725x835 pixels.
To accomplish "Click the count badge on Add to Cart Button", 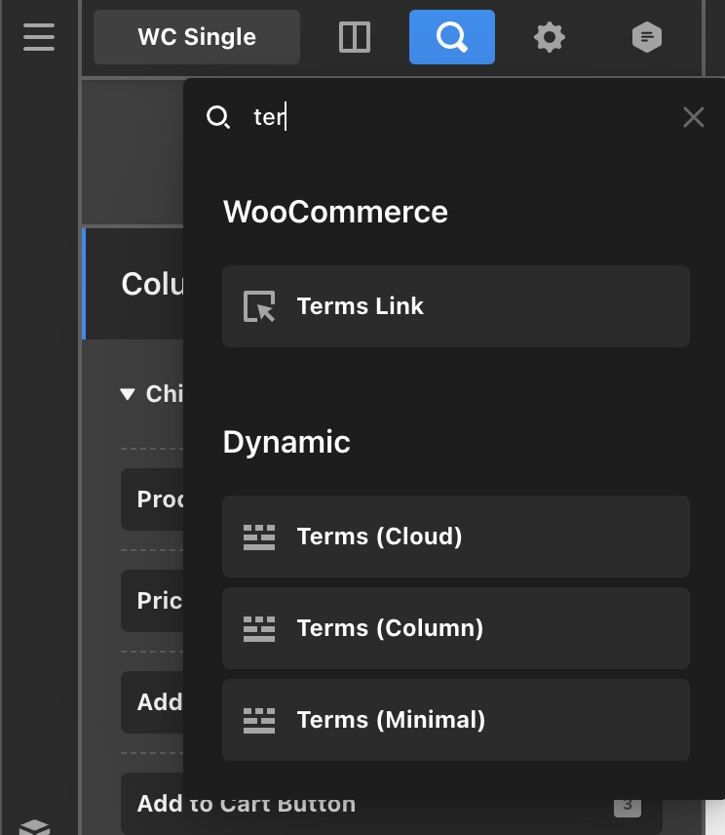I will [628, 807].
